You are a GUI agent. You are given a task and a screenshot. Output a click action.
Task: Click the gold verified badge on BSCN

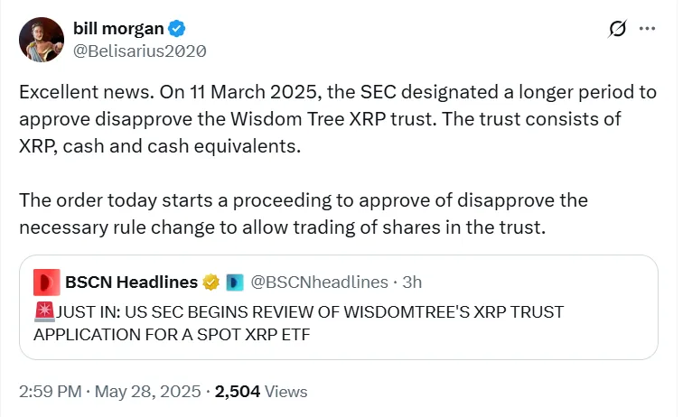[x=211, y=283]
